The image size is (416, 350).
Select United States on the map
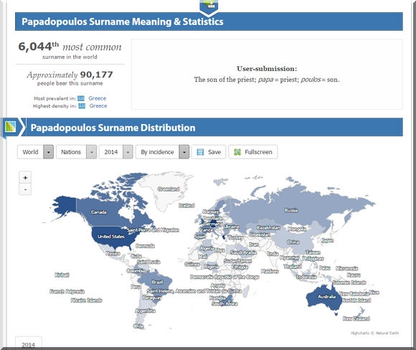111,237
